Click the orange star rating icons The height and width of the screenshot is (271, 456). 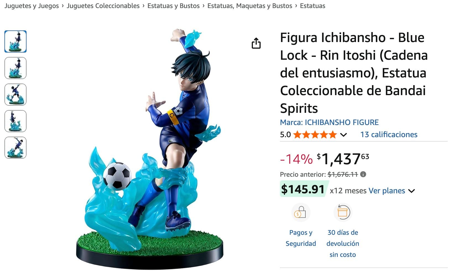(315, 135)
